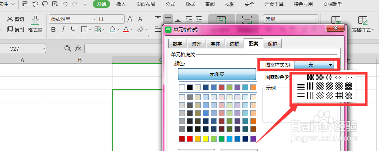This screenshot has width=379, height=151.
Task: Pick the black color swatch in top row
Action: point(190,87)
